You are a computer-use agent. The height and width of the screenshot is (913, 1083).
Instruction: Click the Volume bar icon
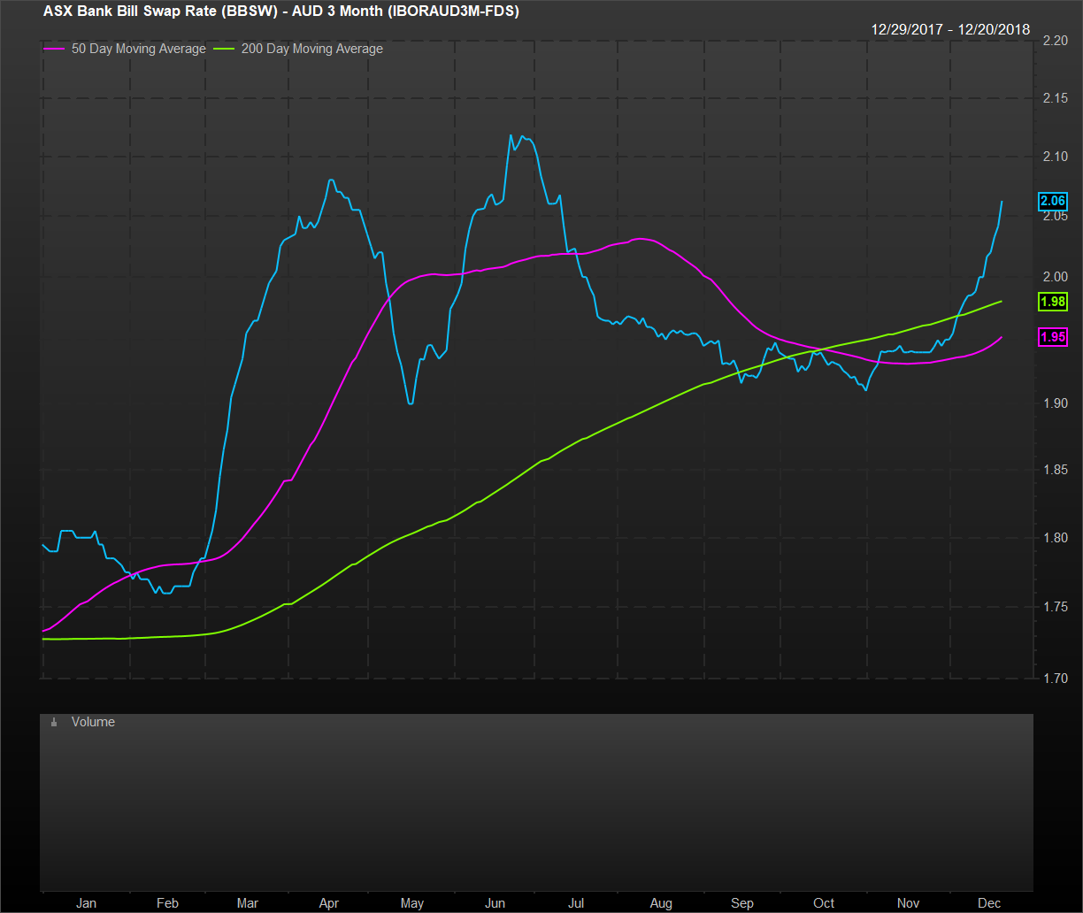coord(54,723)
